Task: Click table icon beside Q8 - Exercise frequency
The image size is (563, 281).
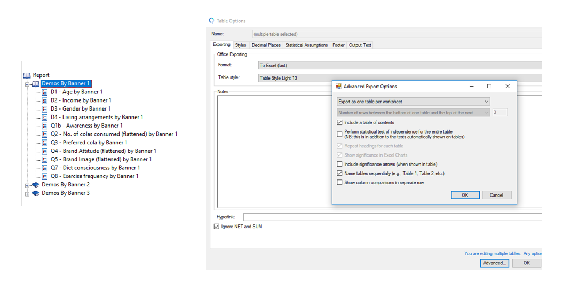Action: 45,176
